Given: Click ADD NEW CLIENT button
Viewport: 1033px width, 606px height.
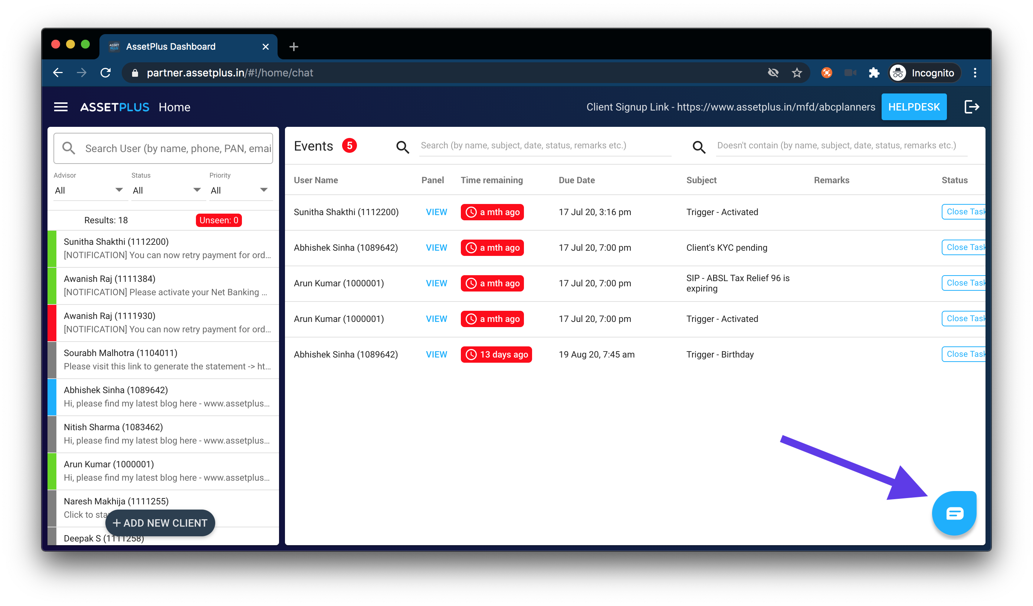Looking at the screenshot, I should click(x=160, y=523).
